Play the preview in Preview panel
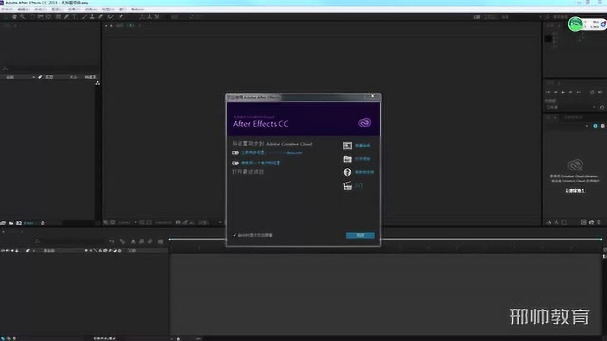607x341 pixels. pos(563,92)
